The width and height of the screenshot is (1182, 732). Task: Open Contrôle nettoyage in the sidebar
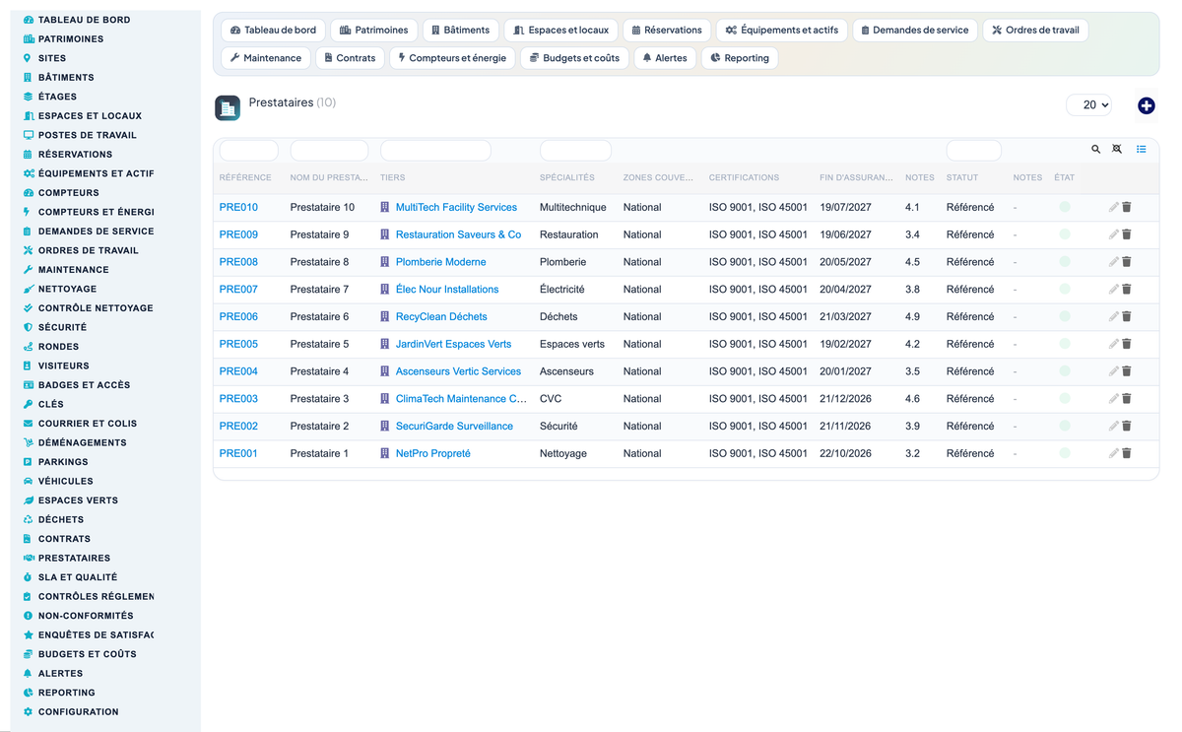pos(96,308)
